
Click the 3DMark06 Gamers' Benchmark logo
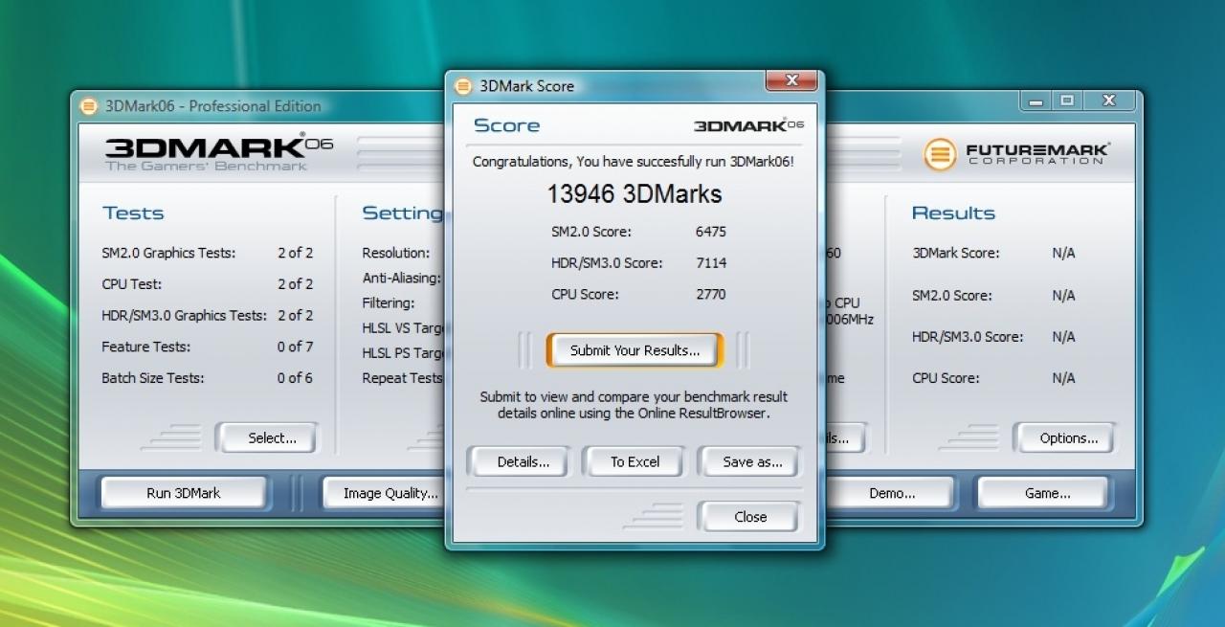(x=219, y=152)
